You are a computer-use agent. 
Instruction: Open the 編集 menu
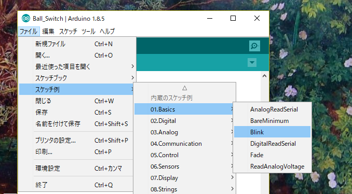(48, 31)
